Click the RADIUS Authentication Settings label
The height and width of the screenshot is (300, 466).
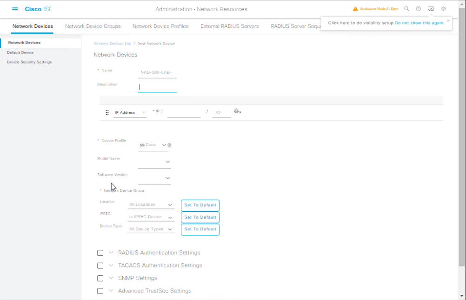[159, 253]
